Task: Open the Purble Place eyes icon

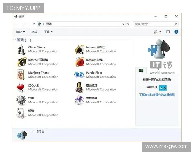Action: (x=79, y=75)
